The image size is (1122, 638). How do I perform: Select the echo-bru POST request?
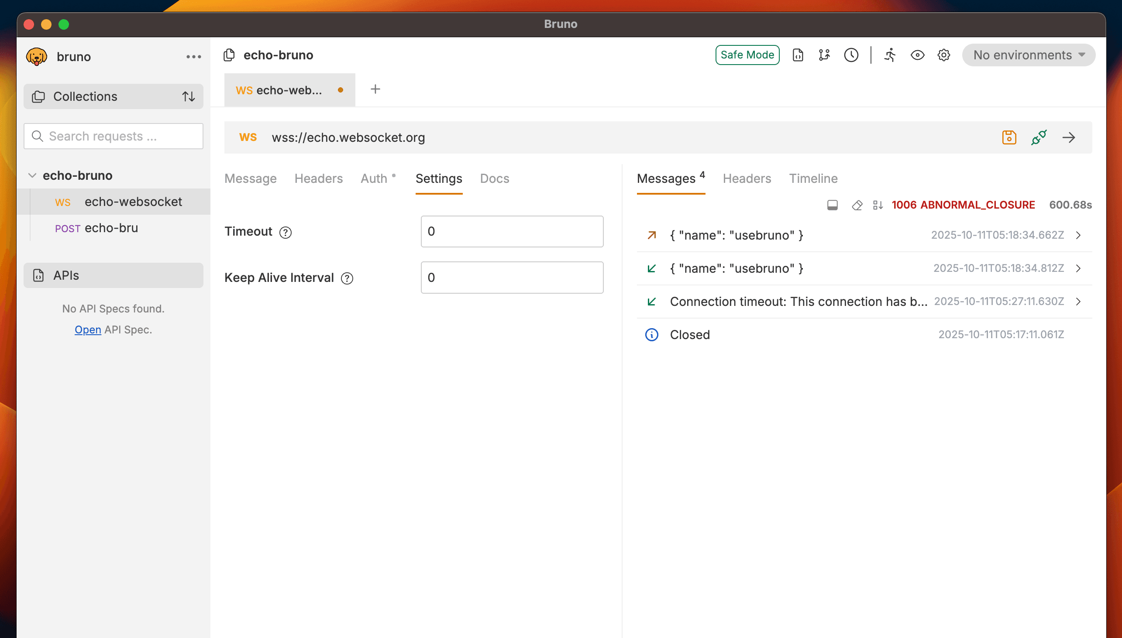coord(111,228)
